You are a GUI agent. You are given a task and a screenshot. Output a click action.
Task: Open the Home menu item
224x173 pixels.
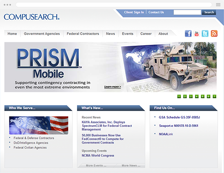(12, 34)
